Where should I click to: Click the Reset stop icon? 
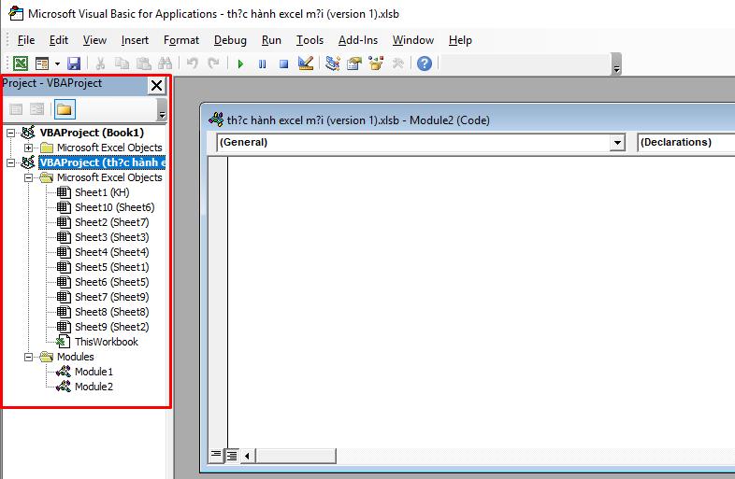(x=283, y=63)
